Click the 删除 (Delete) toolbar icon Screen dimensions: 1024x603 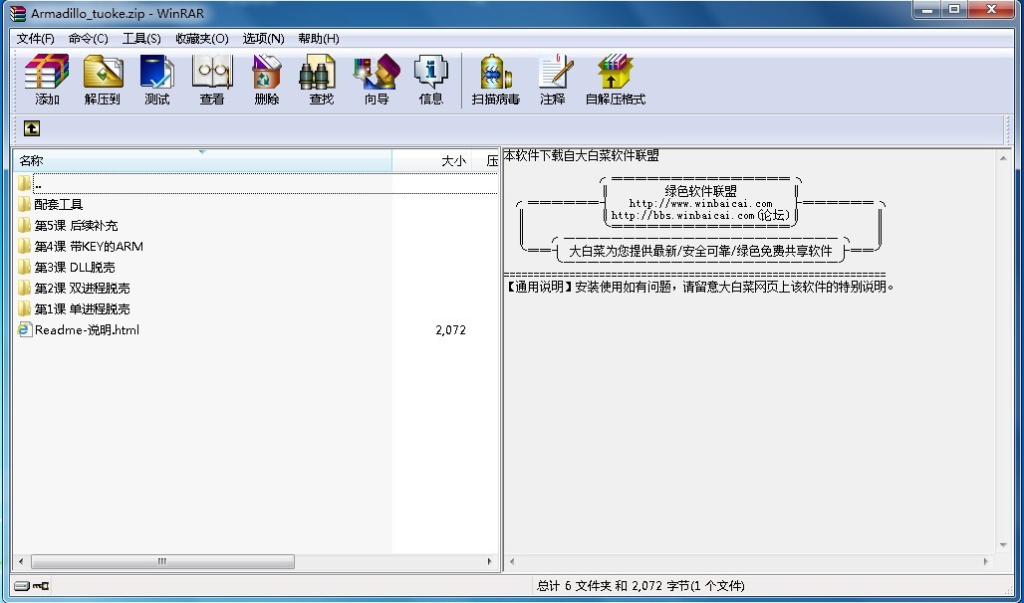tap(266, 80)
